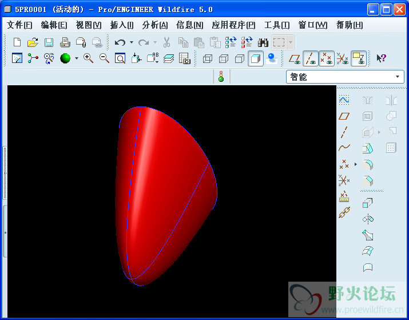The height and width of the screenshot is (320, 409).
Task: Expand the undo history dropdown arrow
Action: click(x=132, y=42)
